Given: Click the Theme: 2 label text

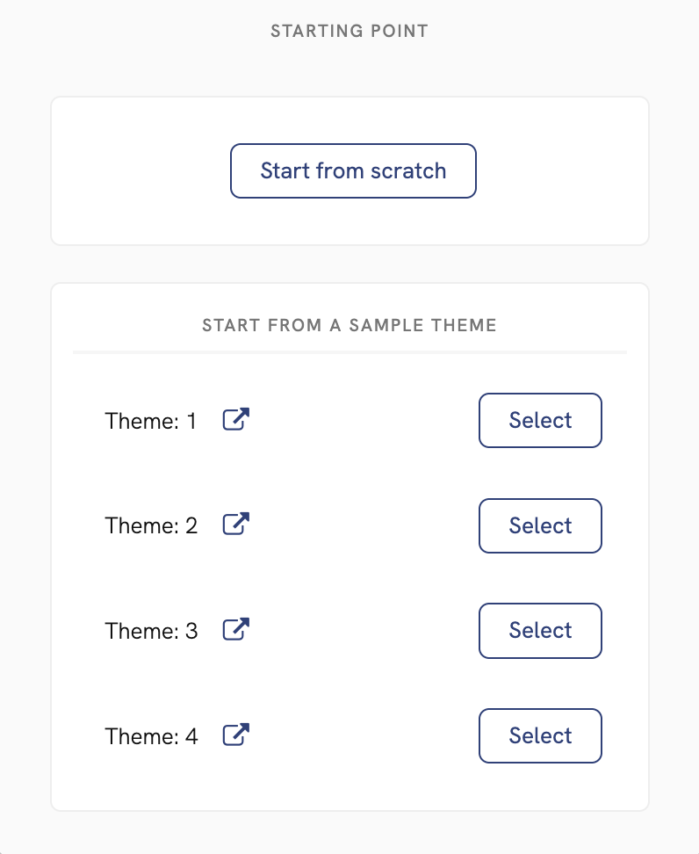Looking at the screenshot, I should [x=151, y=525].
